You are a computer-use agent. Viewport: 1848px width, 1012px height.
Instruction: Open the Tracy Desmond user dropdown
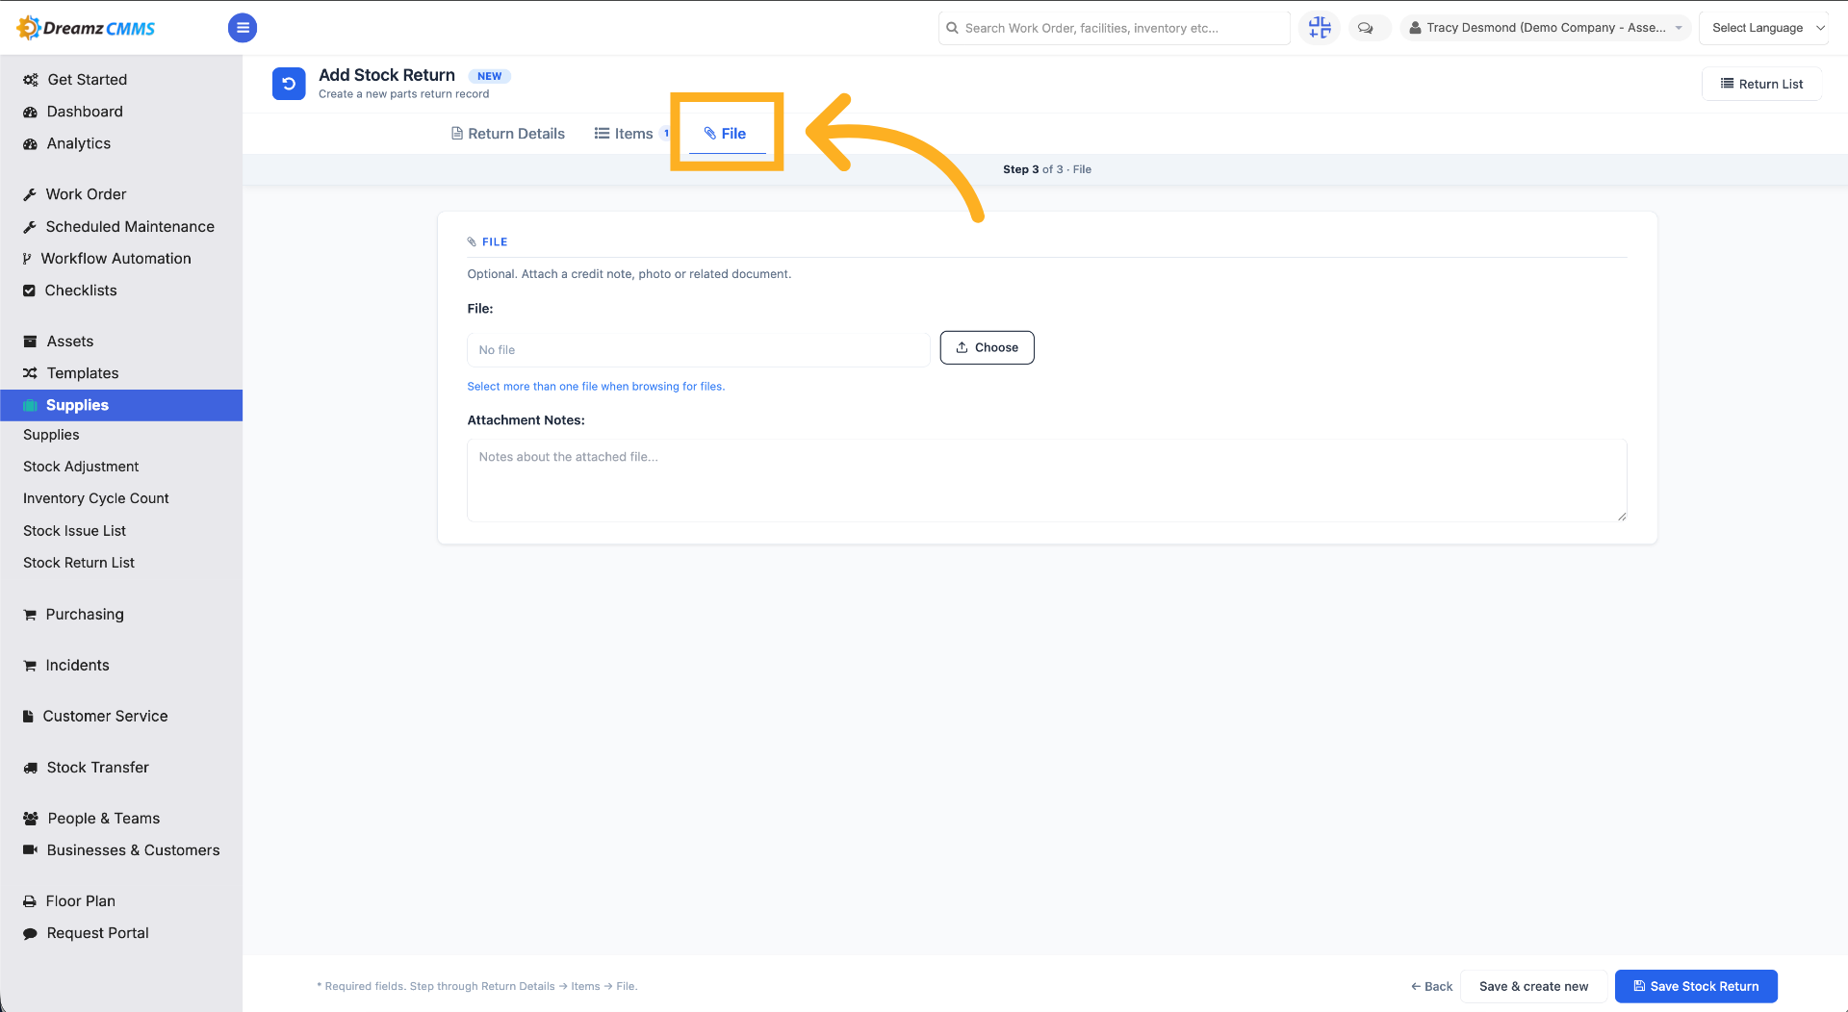[1545, 28]
